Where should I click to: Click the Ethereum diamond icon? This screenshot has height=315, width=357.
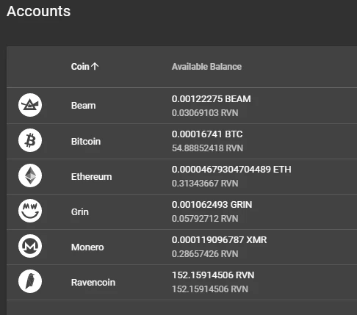30,175
